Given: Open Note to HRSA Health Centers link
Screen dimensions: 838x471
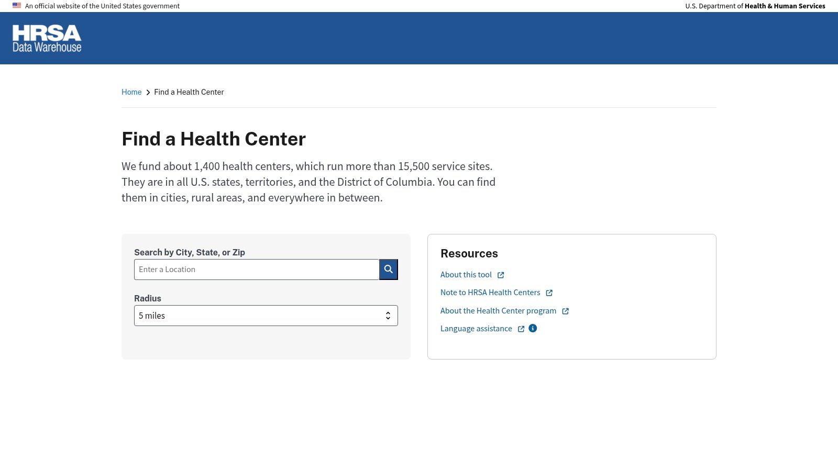Looking at the screenshot, I should click(x=490, y=293).
